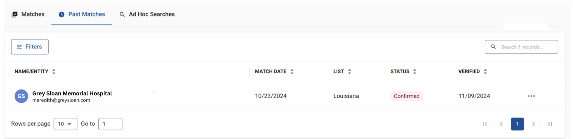The height and width of the screenshot is (139, 573).
Task: Go to the previous page
Action: coord(501,124)
